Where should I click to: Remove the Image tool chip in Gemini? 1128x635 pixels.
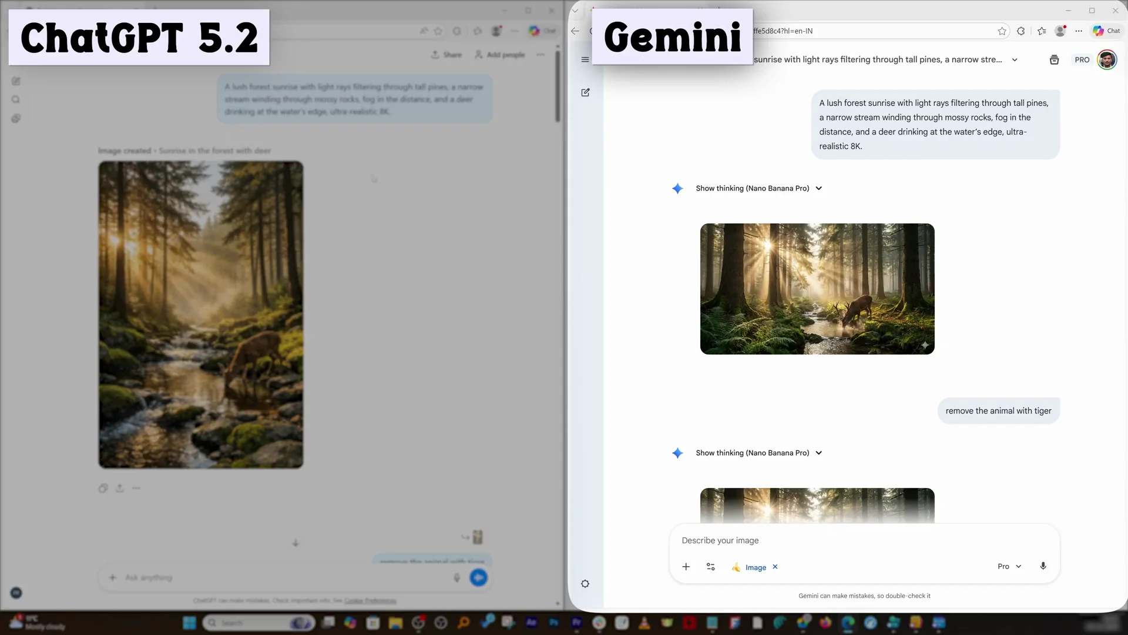pos(775,567)
